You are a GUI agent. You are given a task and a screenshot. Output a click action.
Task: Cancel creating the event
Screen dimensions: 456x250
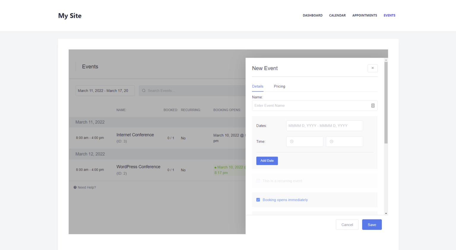tap(347, 224)
